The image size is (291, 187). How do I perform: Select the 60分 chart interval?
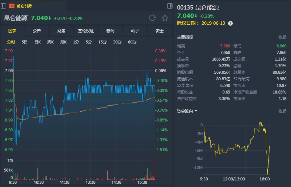pos(132,42)
